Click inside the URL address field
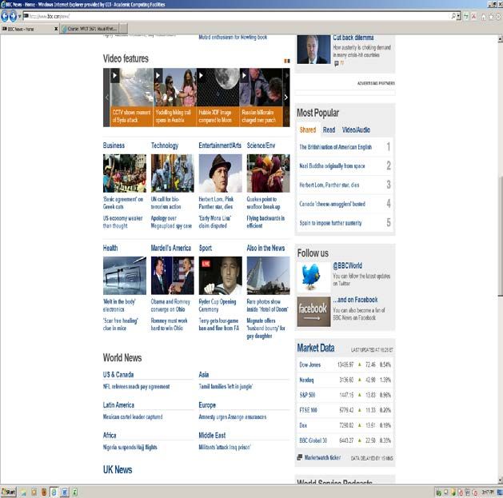 point(238,16)
